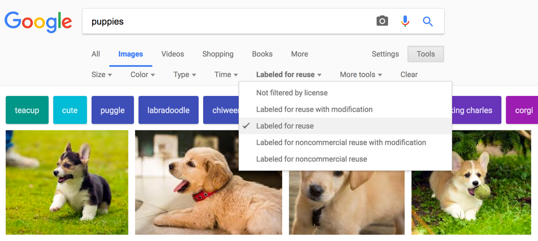Select 'Labeled for noncommercial reuse' option
538x241 pixels.
click(x=311, y=159)
